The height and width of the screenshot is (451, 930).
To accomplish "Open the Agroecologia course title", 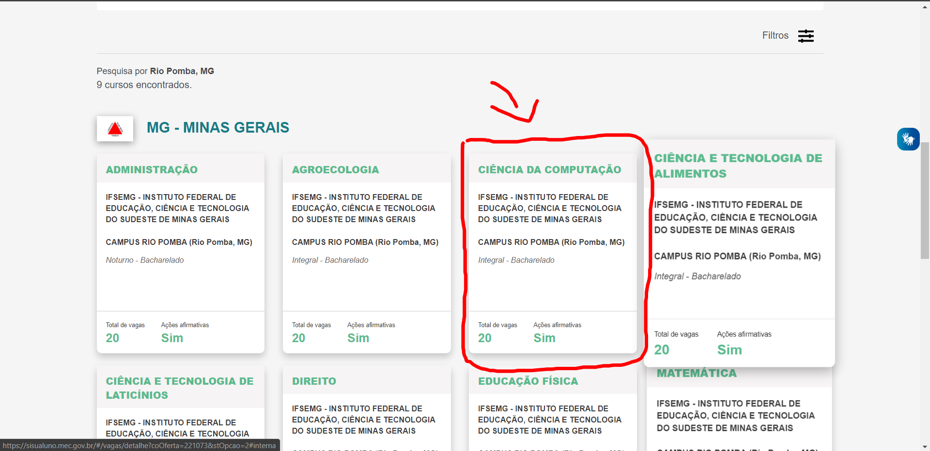I will 335,170.
